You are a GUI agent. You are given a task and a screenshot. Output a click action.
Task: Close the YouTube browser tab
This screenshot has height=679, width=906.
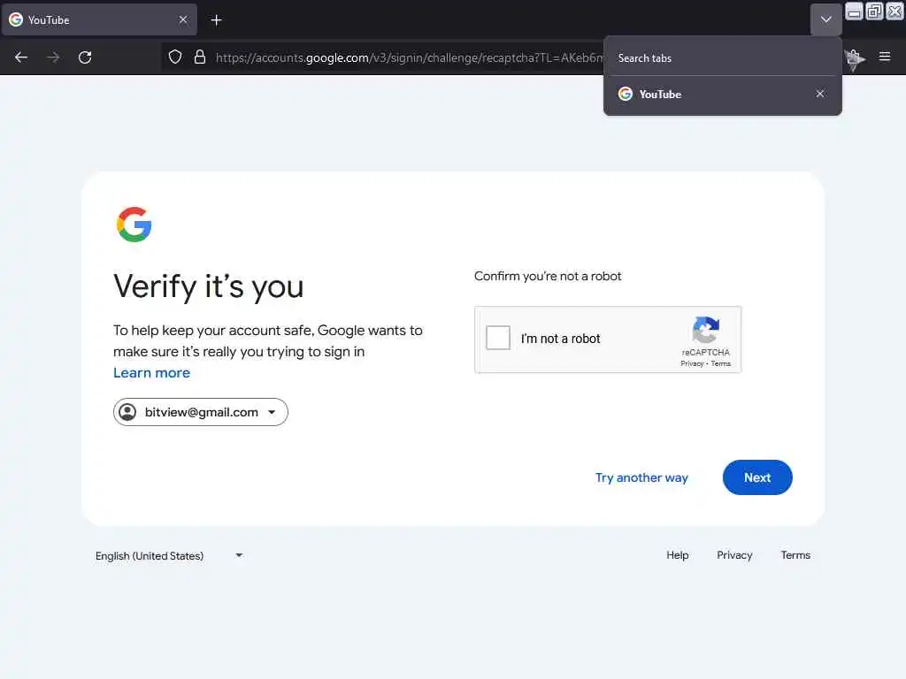click(183, 19)
